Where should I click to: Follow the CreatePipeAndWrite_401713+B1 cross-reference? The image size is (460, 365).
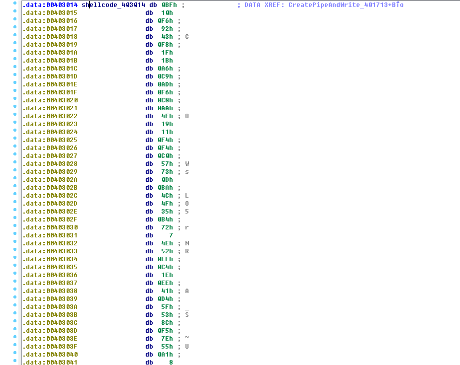(x=346, y=5)
